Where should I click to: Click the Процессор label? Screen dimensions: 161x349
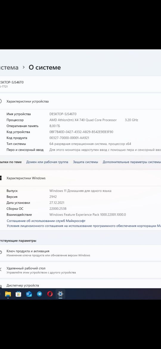point(15,120)
